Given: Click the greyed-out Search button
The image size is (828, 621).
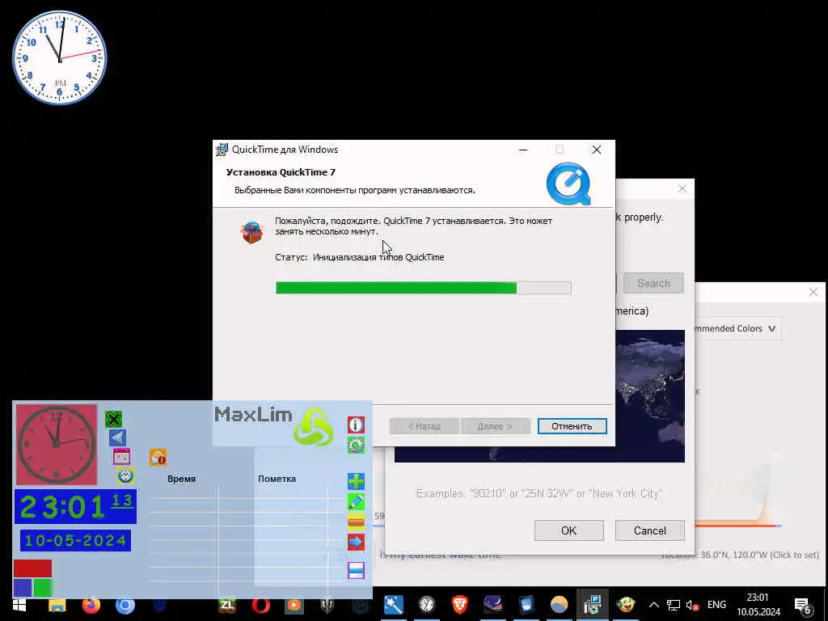Looking at the screenshot, I should coord(653,284).
